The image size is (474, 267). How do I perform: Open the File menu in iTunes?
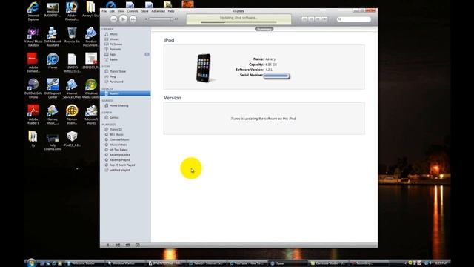tap(104, 11)
